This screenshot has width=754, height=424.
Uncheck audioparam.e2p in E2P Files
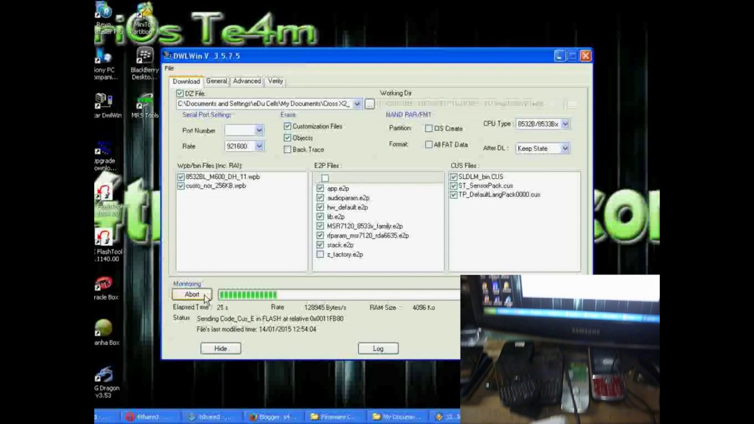(320, 198)
